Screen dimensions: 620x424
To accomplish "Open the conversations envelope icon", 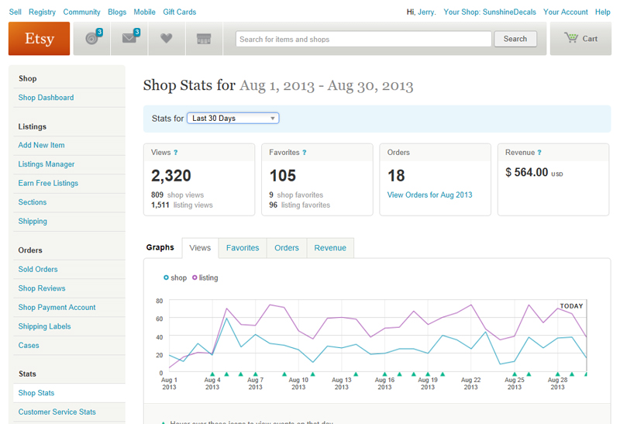I will (x=129, y=38).
